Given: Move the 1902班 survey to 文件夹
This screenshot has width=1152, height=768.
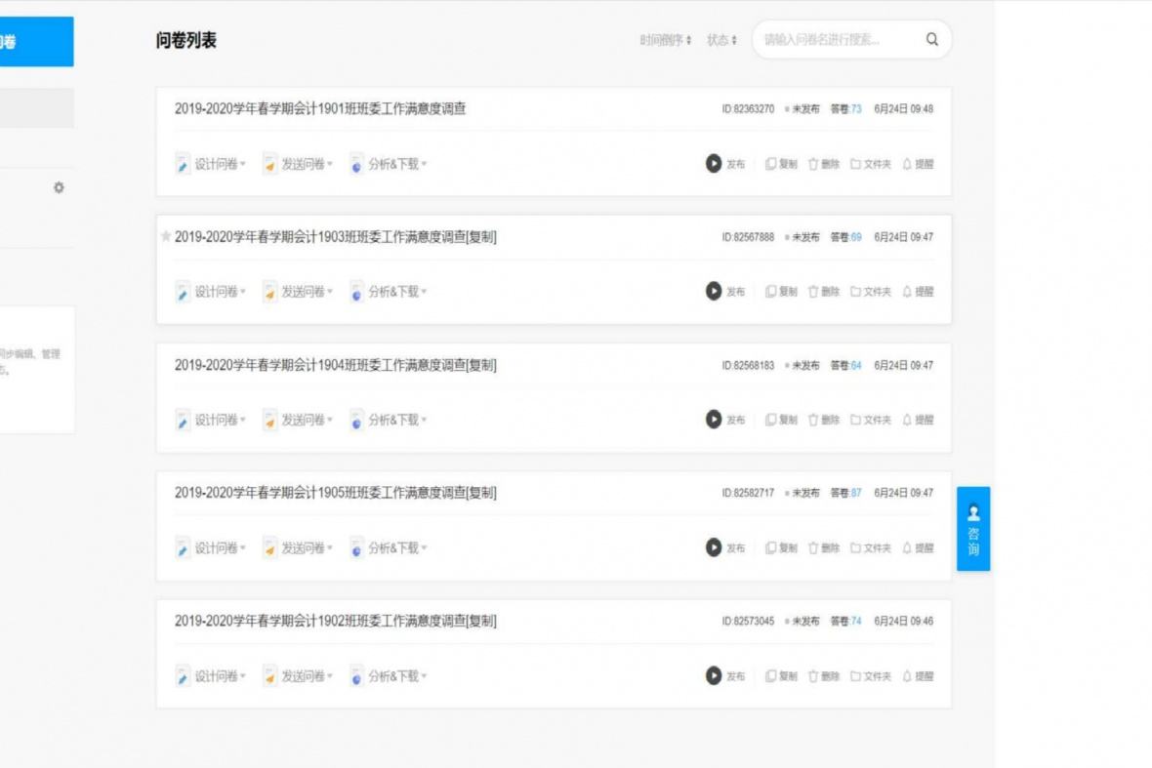Looking at the screenshot, I should tap(870, 676).
